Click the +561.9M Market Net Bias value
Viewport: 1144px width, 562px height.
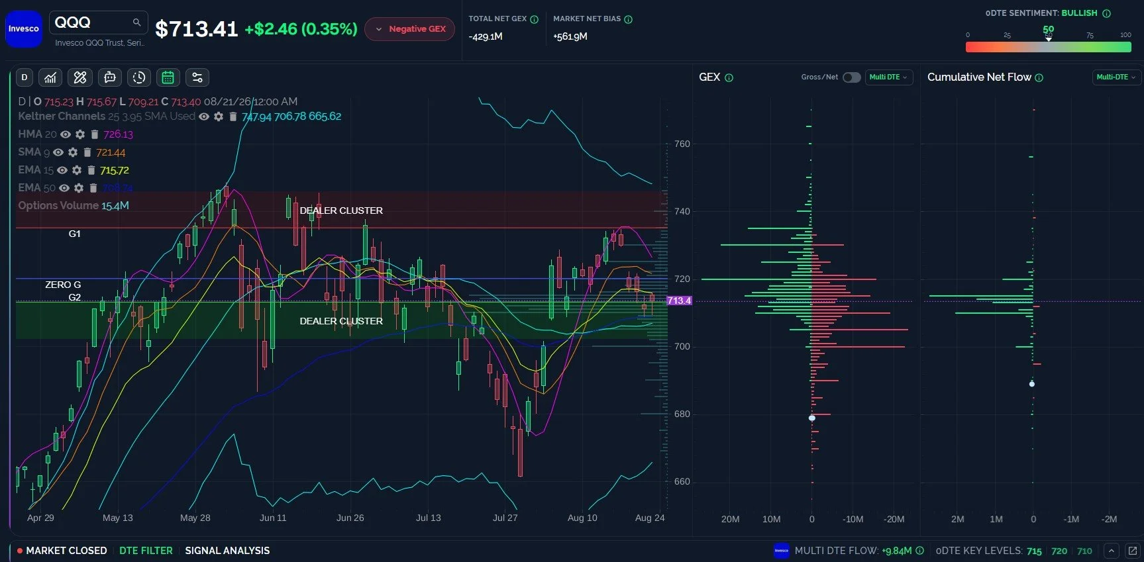[570, 36]
